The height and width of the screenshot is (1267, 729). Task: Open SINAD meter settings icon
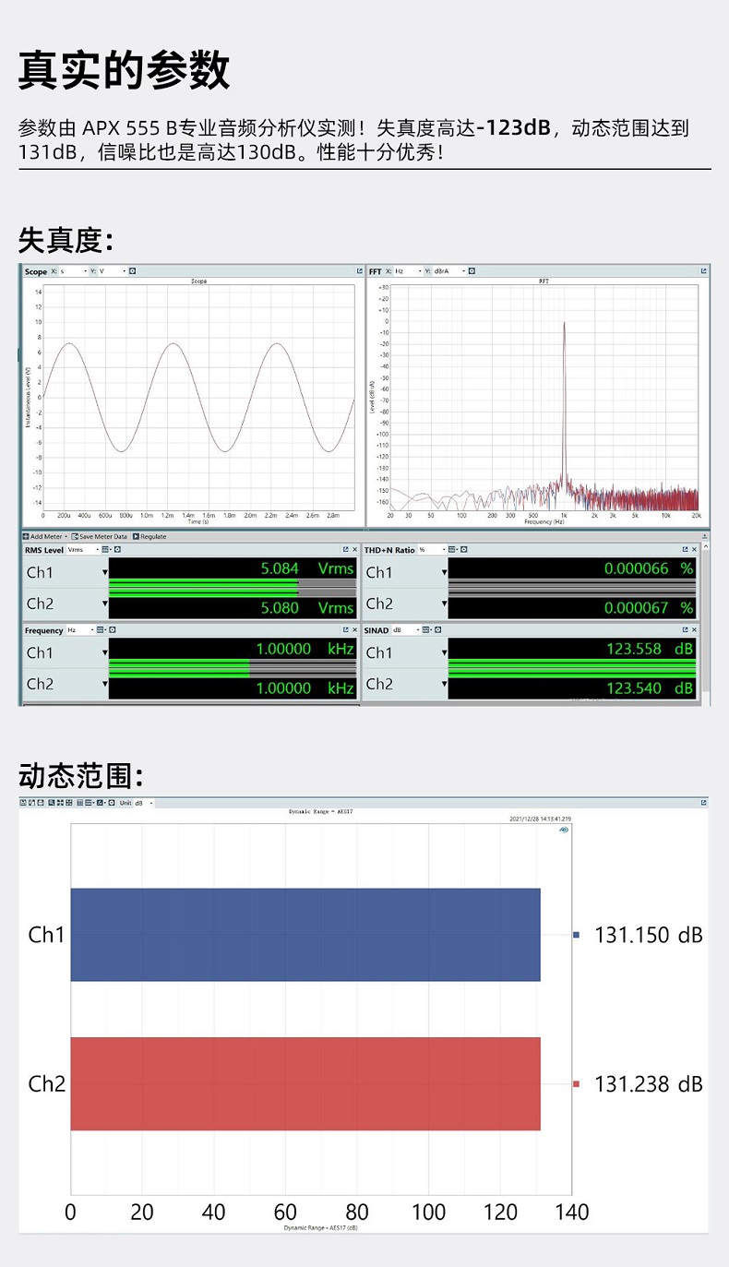pyautogui.click(x=437, y=629)
